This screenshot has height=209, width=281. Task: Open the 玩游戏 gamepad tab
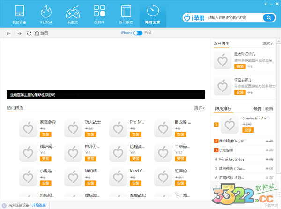(x=73, y=15)
